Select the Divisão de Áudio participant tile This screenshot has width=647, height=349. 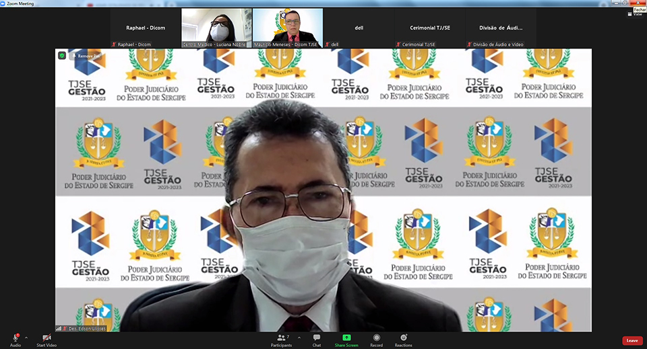coord(501,28)
